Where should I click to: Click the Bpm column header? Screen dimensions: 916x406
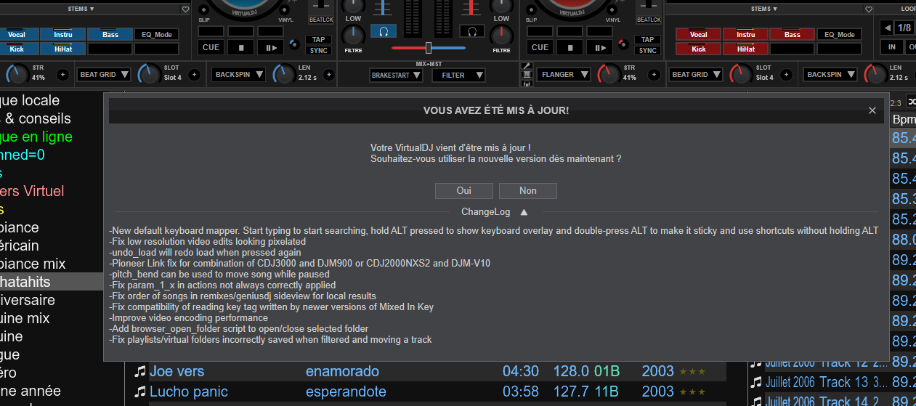coord(904,119)
